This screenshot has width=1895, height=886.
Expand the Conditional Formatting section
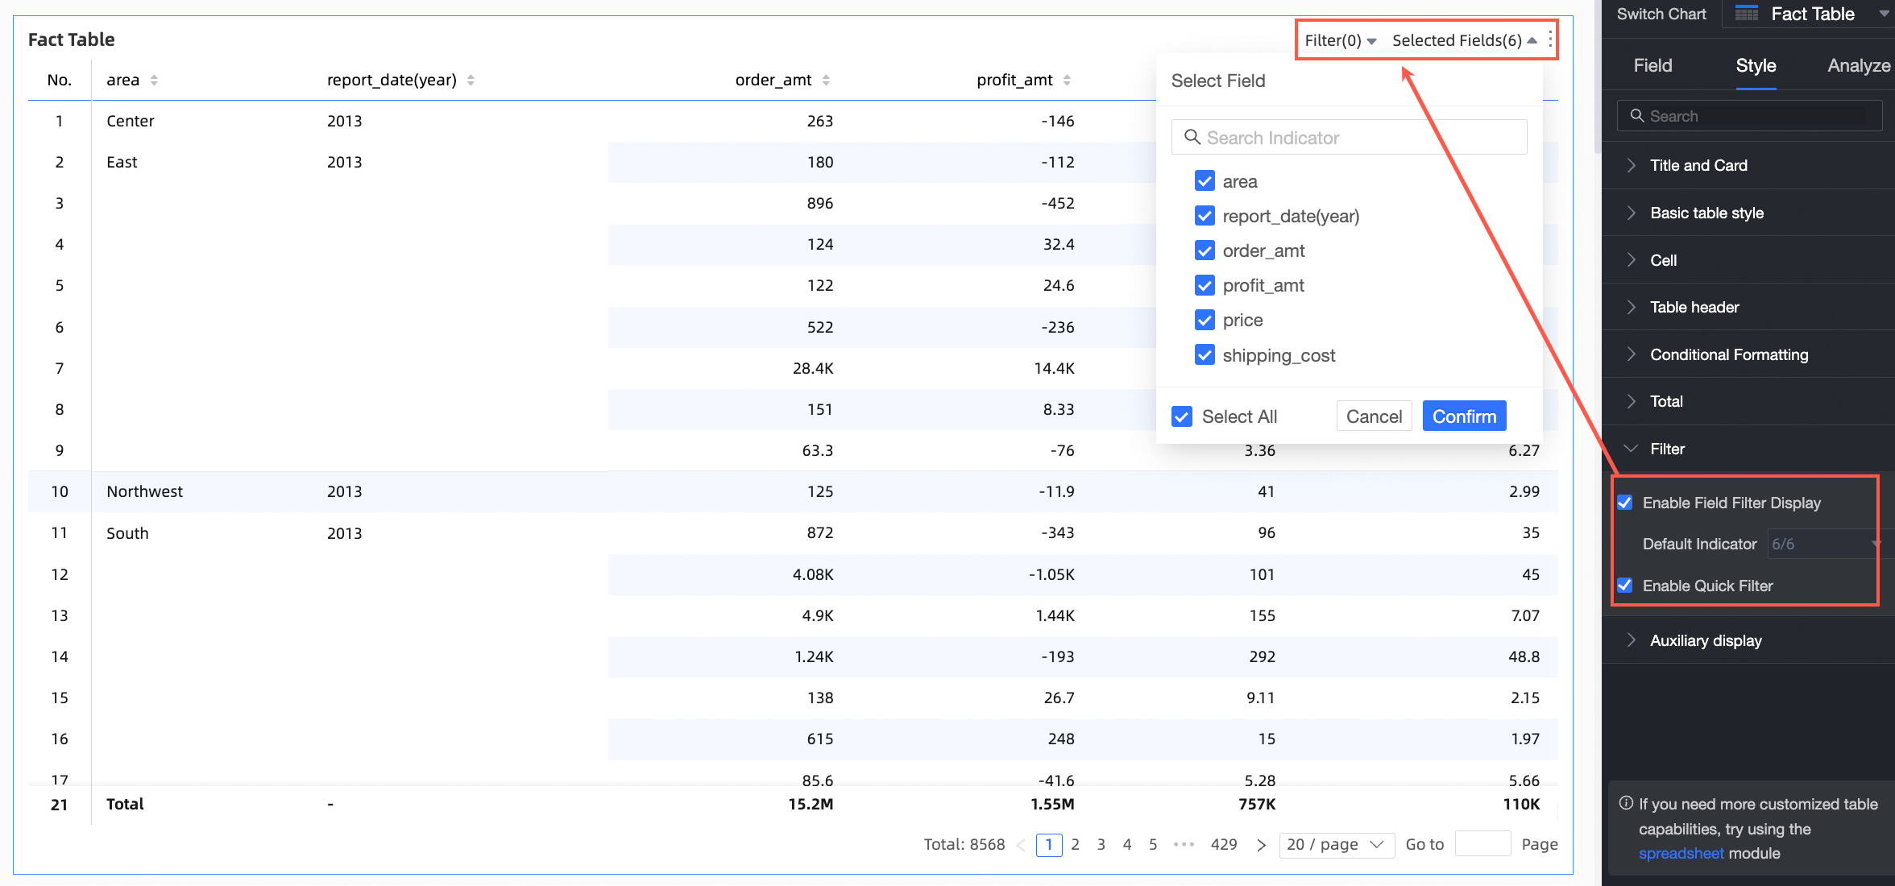click(x=1728, y=354)
